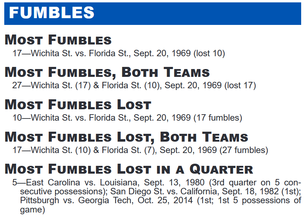Click the text (lost 17)

[240, 85]
